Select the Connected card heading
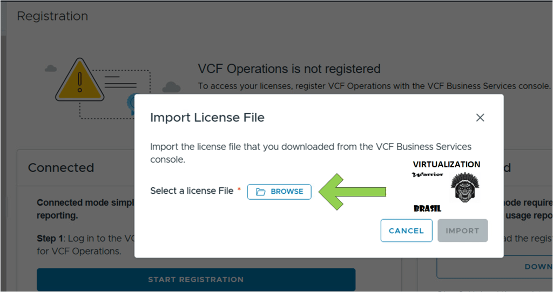The height and width of the screenshot is (292, 553). tap(61, 168)
